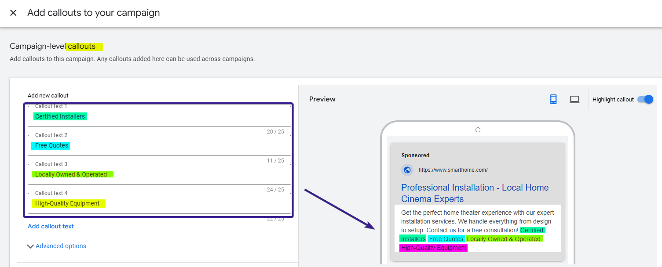Viewport: 662px width, 267px height.
Task: Click the Sponsored label in ad preview
Action: [x=415, y=155]
